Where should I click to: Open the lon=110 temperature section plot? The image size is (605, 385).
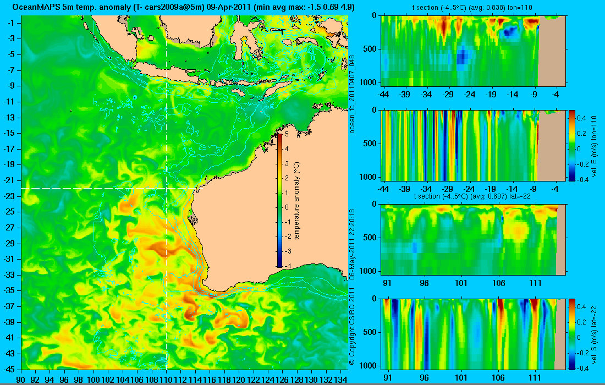tap(473, 51)
